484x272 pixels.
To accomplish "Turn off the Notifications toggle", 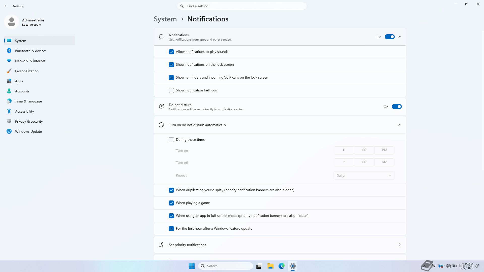I will (389, 37).
